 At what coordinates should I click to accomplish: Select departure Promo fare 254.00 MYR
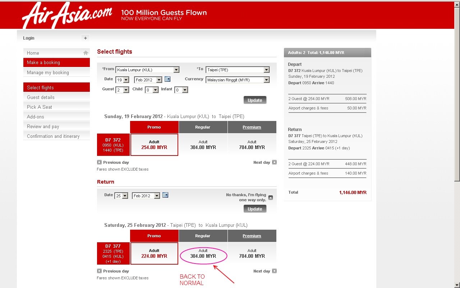[154, 145]
